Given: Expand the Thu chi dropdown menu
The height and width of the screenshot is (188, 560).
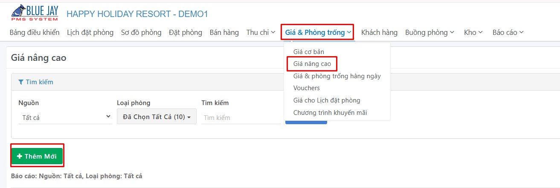Looking at the screenshot, I should (x=261, y=32).
